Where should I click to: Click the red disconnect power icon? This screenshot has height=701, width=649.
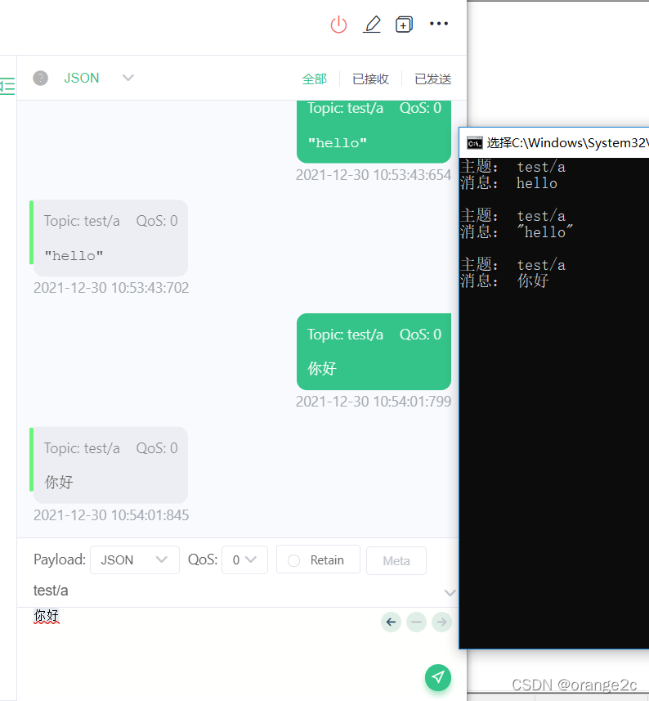(x=338, y=25)
